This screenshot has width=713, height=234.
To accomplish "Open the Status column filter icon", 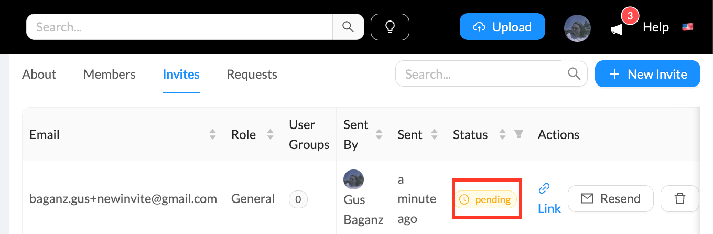I will click(518, 135).
